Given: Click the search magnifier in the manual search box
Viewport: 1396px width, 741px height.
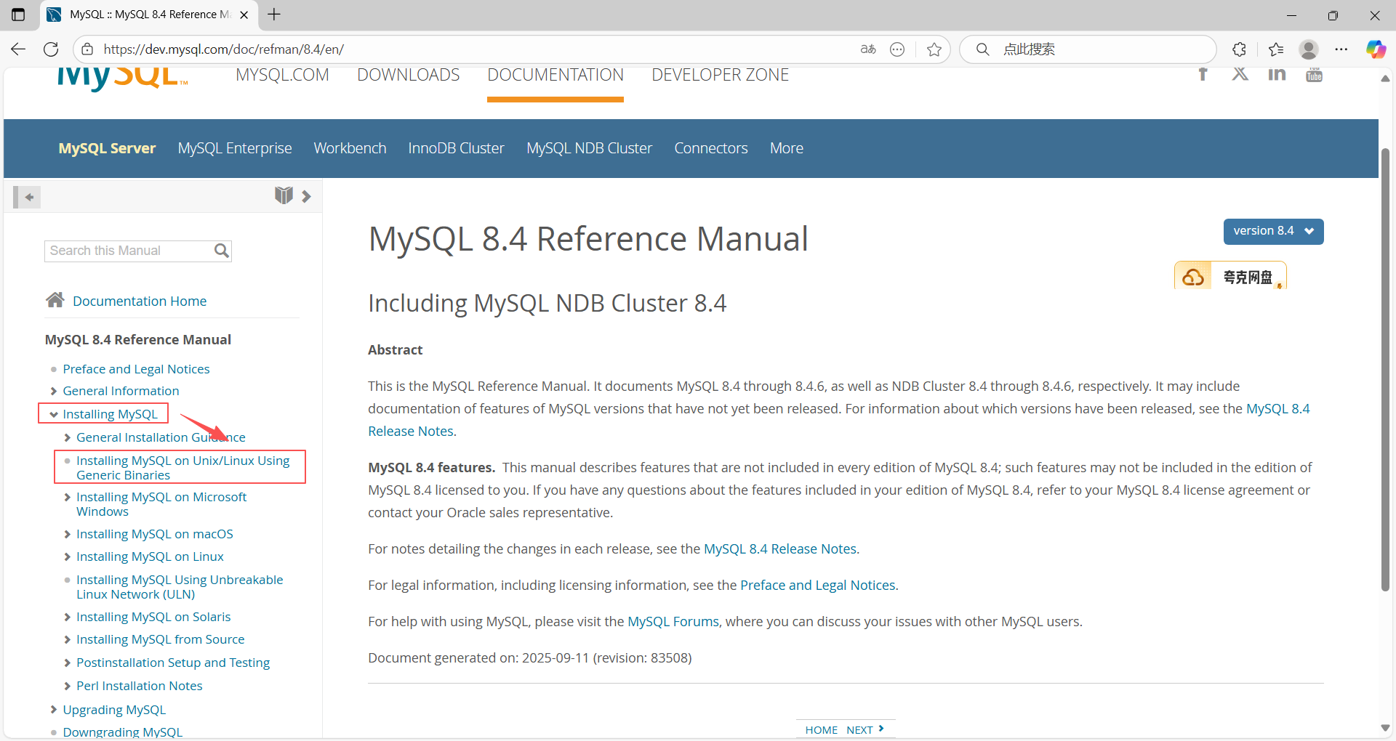Looking at the screenshot, I should [x=222, y=251].
